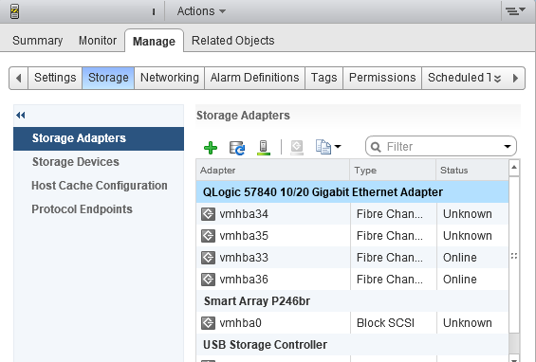
Task: Click the vmhba36 adapter icon
Action: [208, 280]
